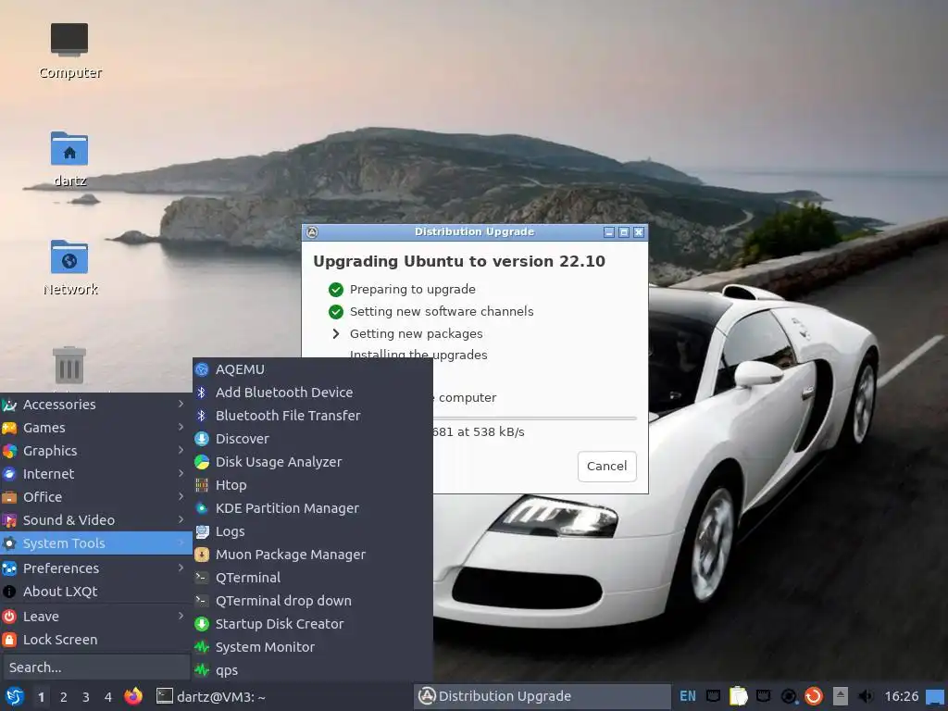This screenshot has height=711, width=948.
Task: Click "Preparing to upgrade" step text
Action: coord(412,290)
